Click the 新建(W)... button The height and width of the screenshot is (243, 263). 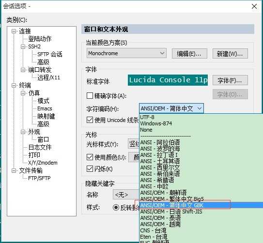[x=230, y=54]
